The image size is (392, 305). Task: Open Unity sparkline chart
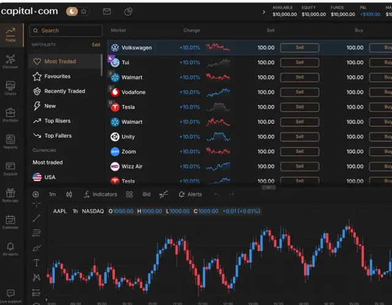pyautogui.click(x=218, y=137)
